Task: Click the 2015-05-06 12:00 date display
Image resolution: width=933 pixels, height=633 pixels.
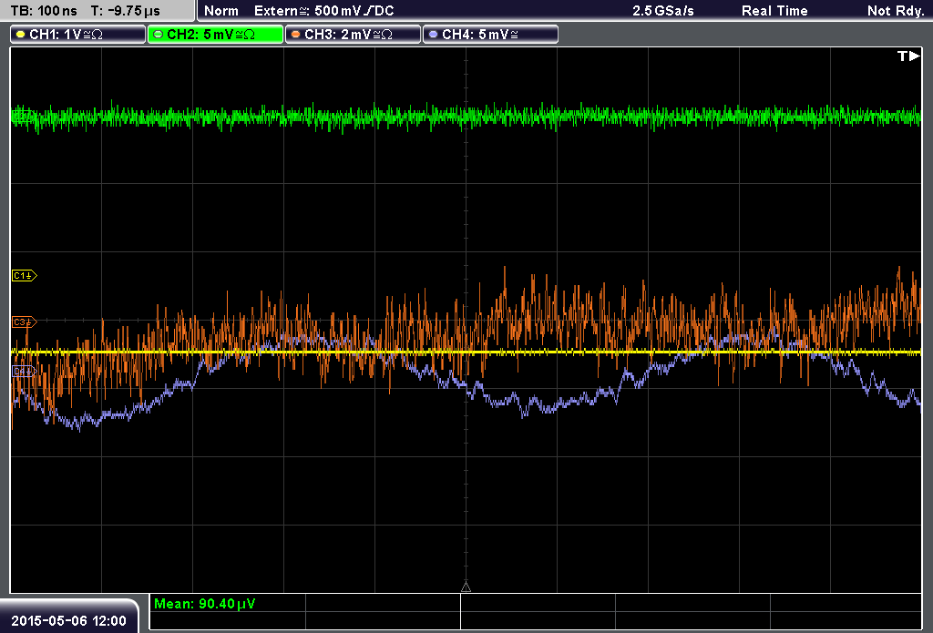Action: [x=69, y=621]
